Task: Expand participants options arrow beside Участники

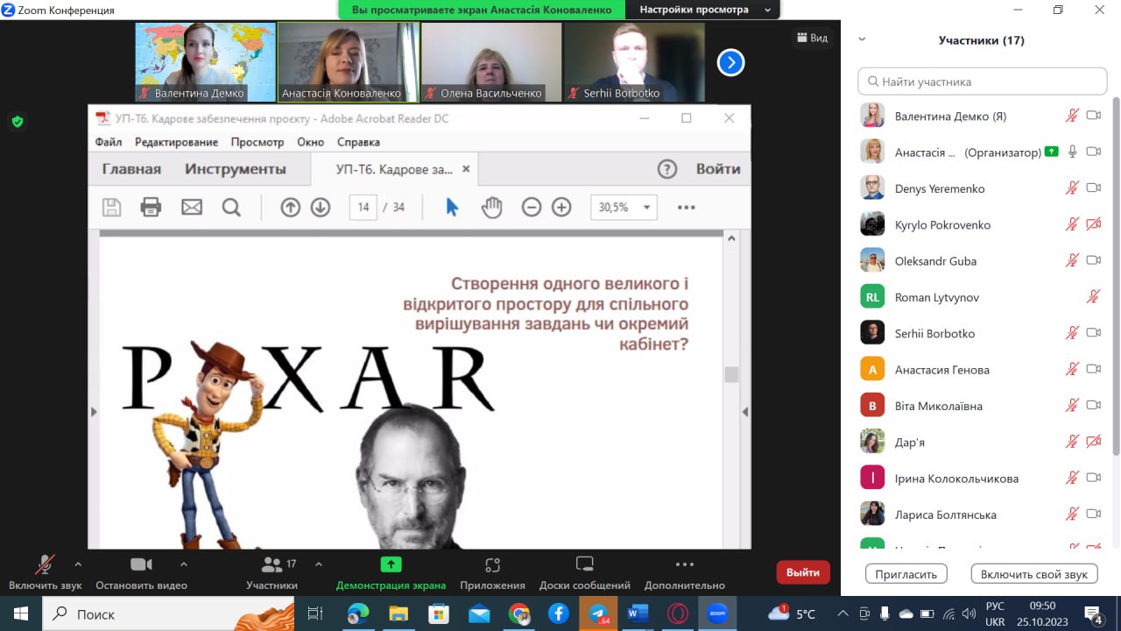Action: 319,564
